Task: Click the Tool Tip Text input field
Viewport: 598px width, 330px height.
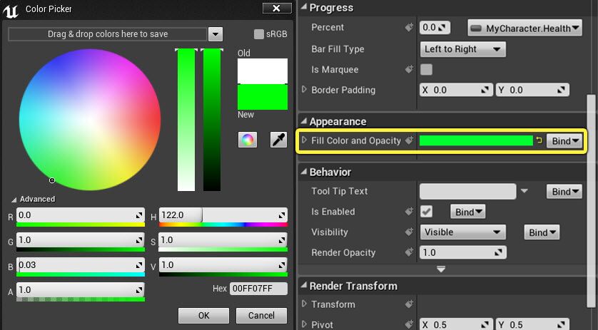Action: point(467,191)
